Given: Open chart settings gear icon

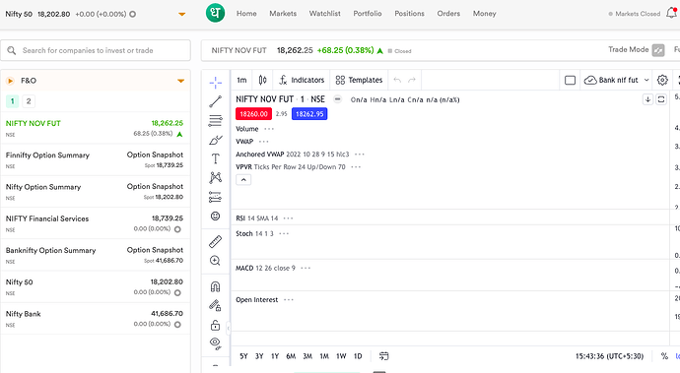Looking at the screenshot, I should click(x=662, y=80).
